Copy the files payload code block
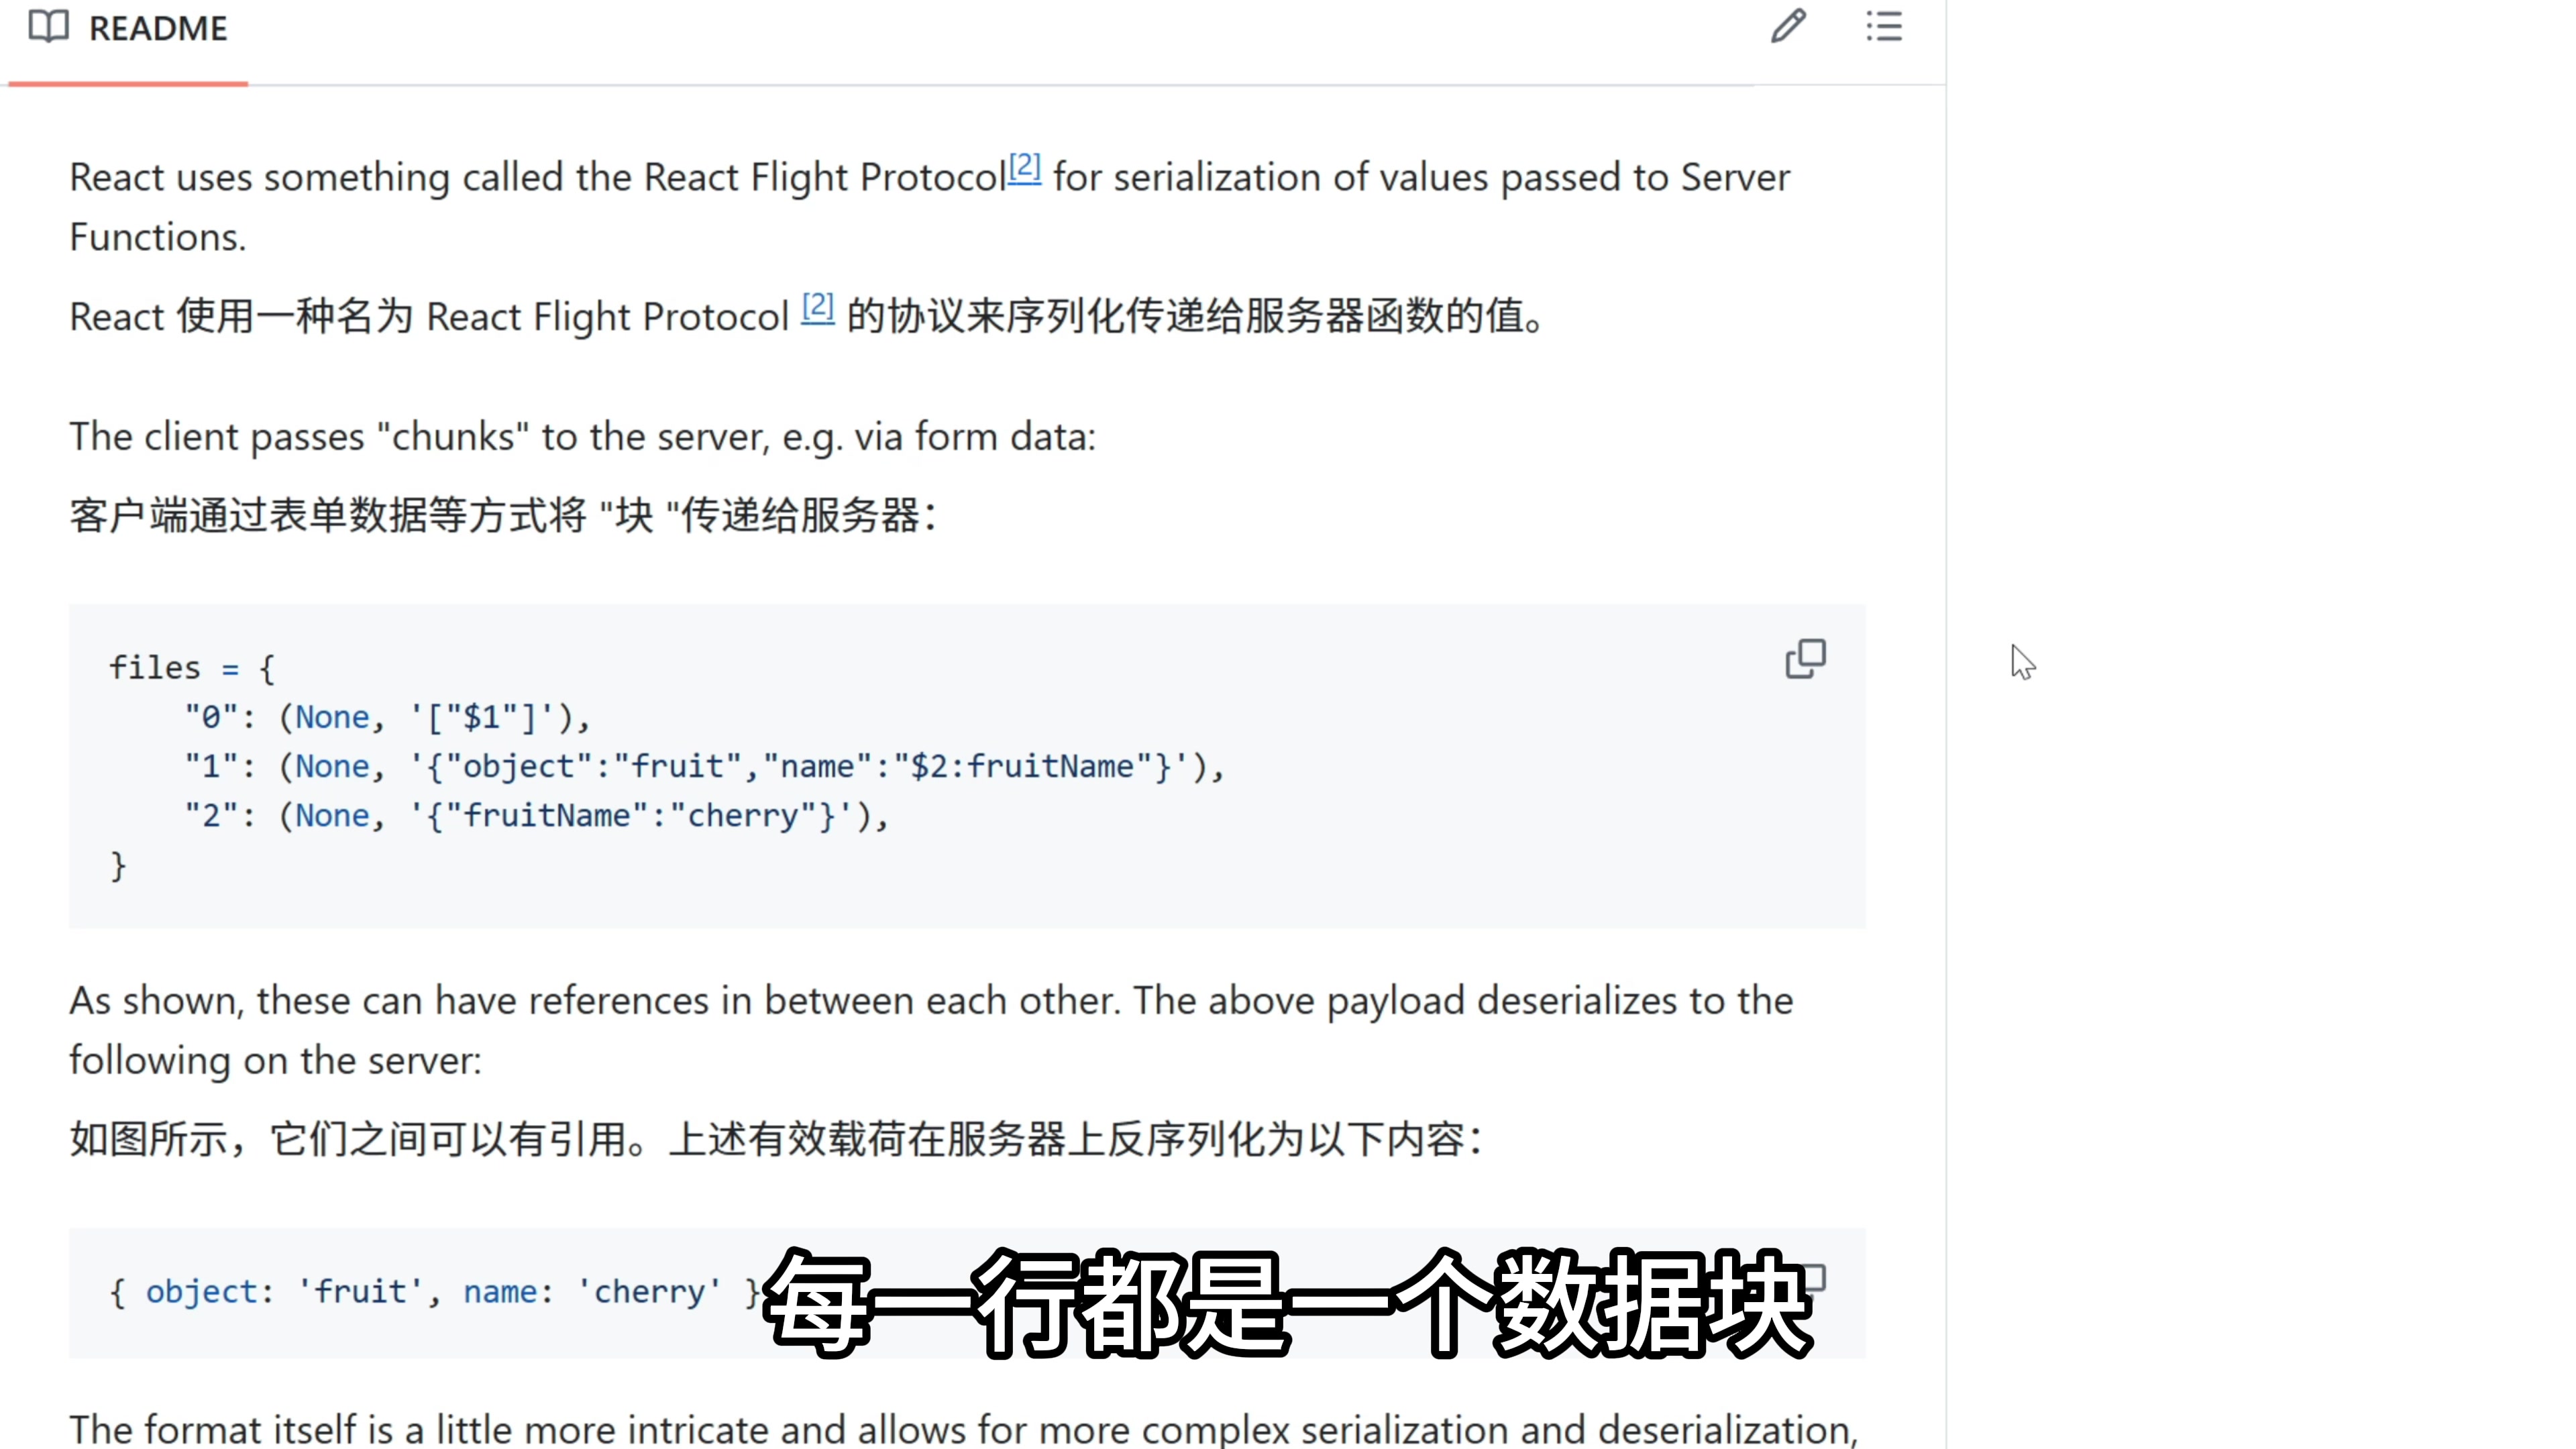Screen dimensions: 2576x1449 coord(1805,659)
